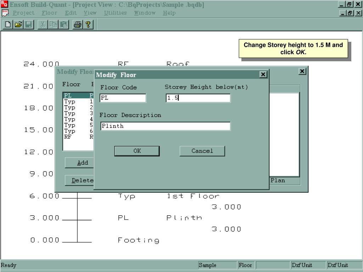
Task: Restore the inner project view window
Action: tap(350, 13)
